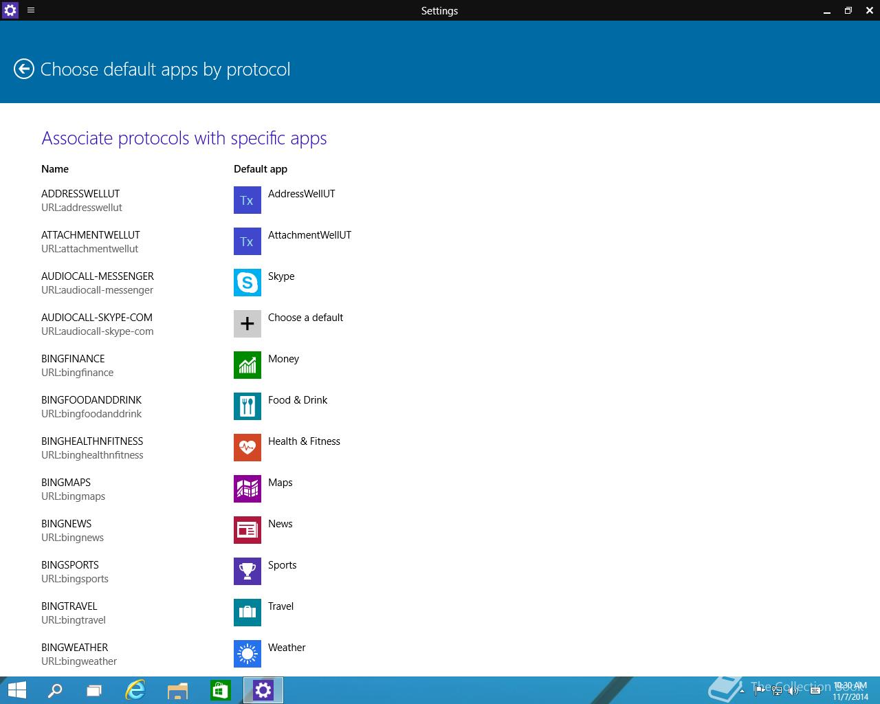Click the plus icon for AUDIOCALL-SKYPE-COM

coord(247,324)
